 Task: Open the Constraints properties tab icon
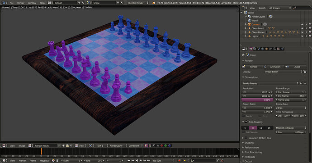(x=270, y=49)
